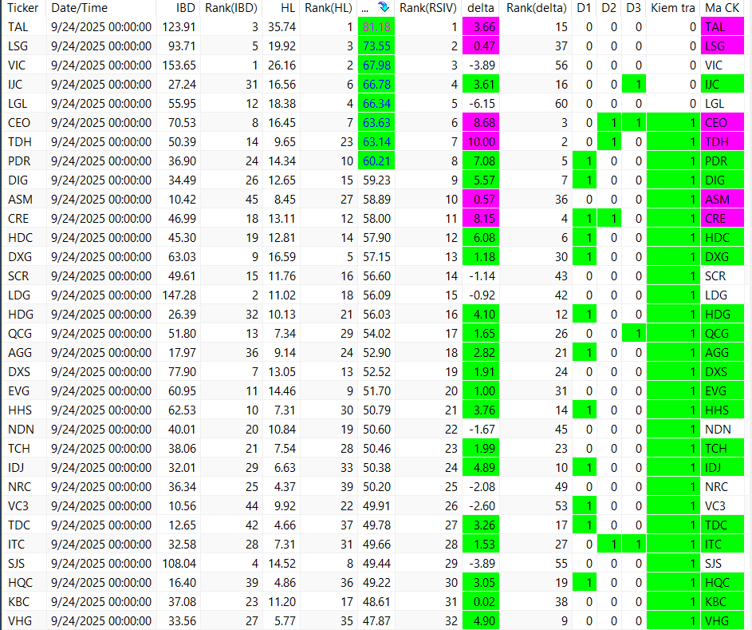Click the 73.55 value in LSG row
Viewport: 752px width, 630px height.
click(x=376, y=46)
